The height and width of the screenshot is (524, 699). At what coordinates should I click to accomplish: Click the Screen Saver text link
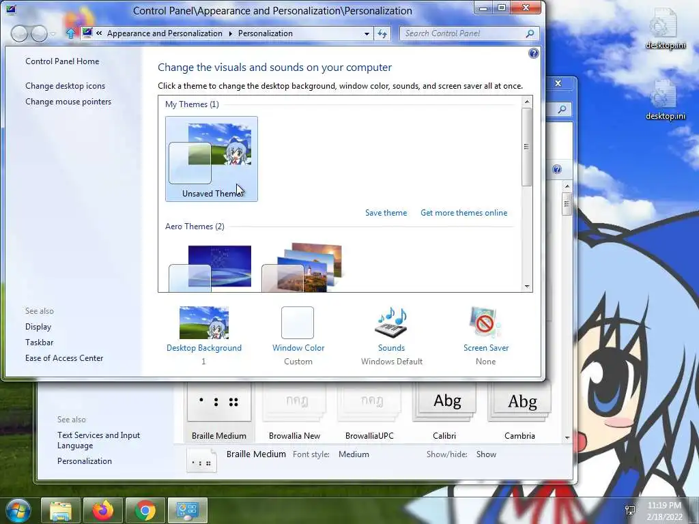pyautogui.click(x=486, y=348)
